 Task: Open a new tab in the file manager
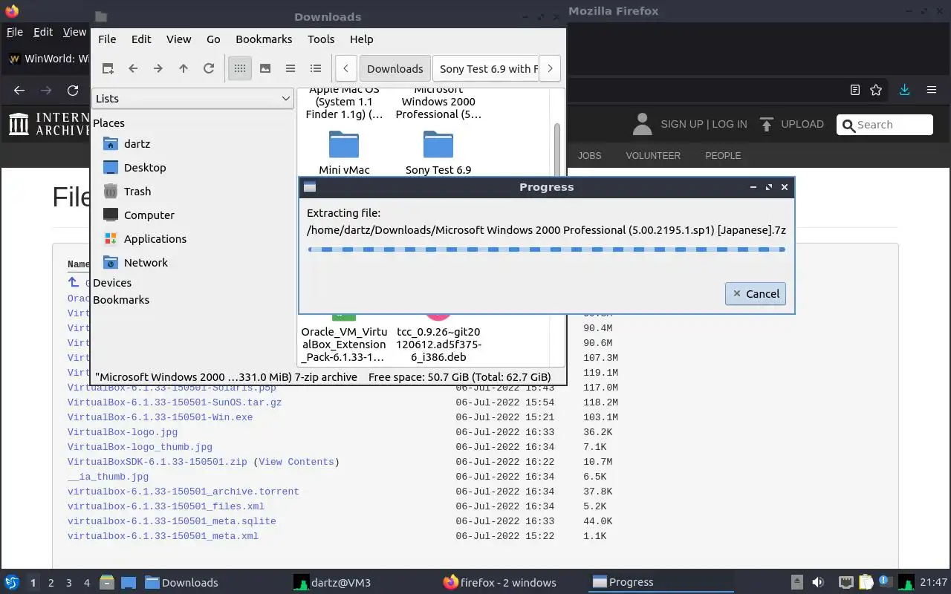pyautogui.click(x=108, y=68)
